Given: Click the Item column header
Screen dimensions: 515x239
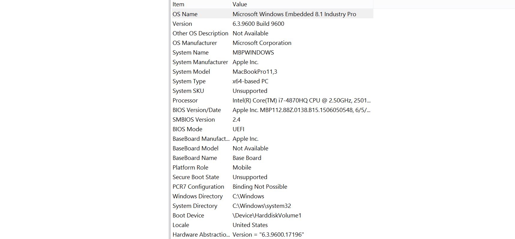Looking at the screenshot, I should click(x=200, y=4).
